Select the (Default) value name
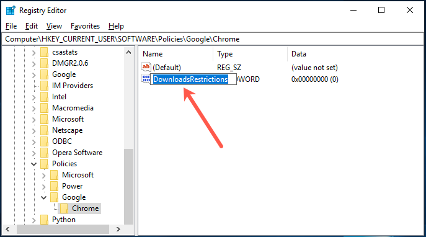 (167, 68)
